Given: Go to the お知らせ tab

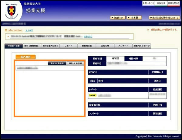Looking at the screenshot, I should 105,46.
